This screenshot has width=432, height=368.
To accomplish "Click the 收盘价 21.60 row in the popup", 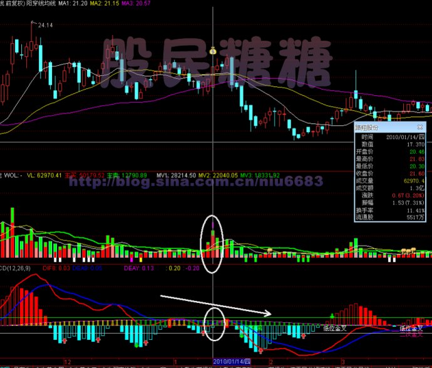I will (390, 173).
